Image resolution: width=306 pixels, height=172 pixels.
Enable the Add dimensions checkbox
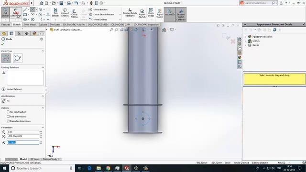point(8,117)
